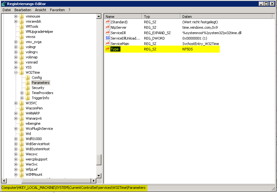Click the ServiceDll value icon
This screenshot has width=277, height=193.
tap(107, 33)
